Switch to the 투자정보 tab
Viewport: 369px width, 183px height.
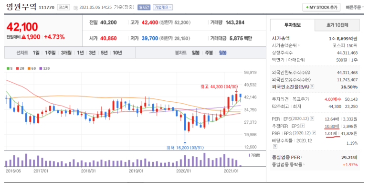point(293,25)
